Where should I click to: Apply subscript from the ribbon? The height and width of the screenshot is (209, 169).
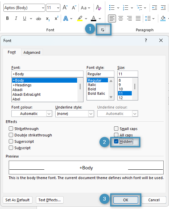point(48,18)
